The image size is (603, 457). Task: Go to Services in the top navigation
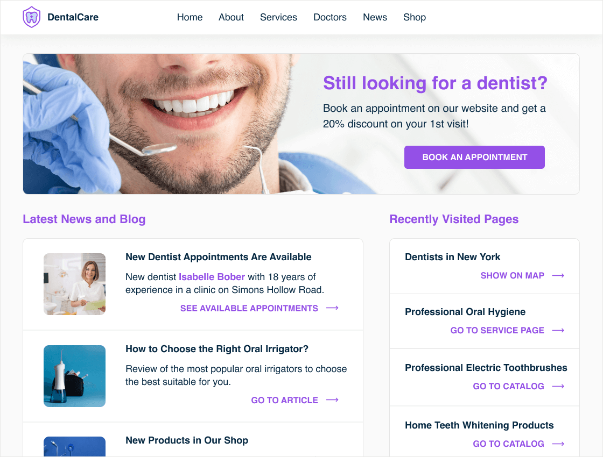(278, 17)
